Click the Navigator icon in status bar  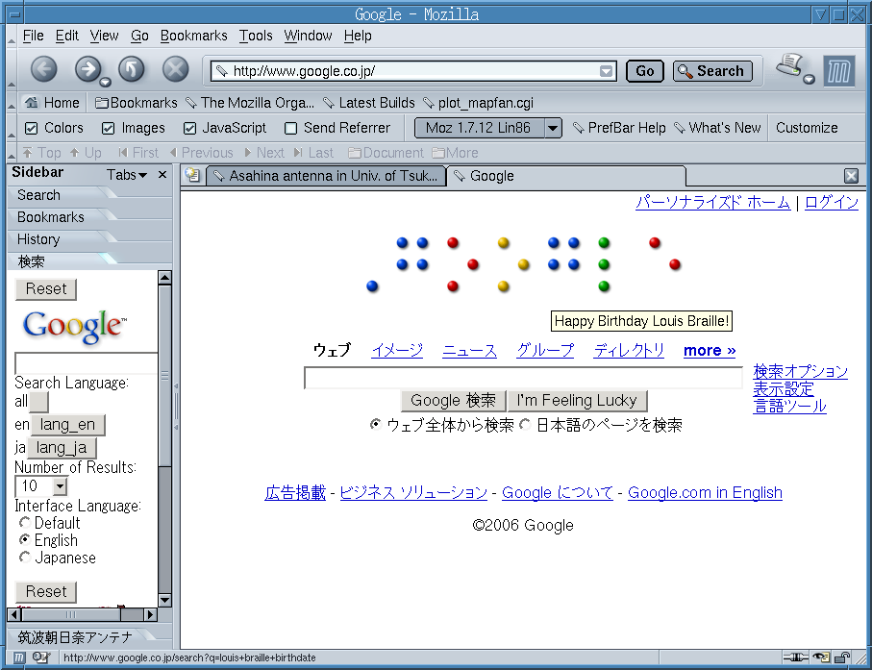[x=19, y=658]
